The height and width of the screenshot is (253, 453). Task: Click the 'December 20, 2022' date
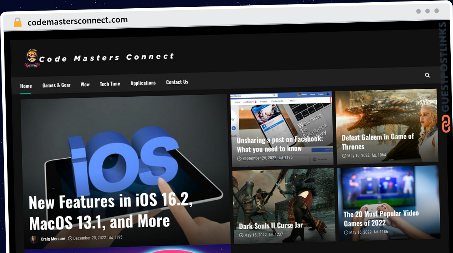point(90,238)
